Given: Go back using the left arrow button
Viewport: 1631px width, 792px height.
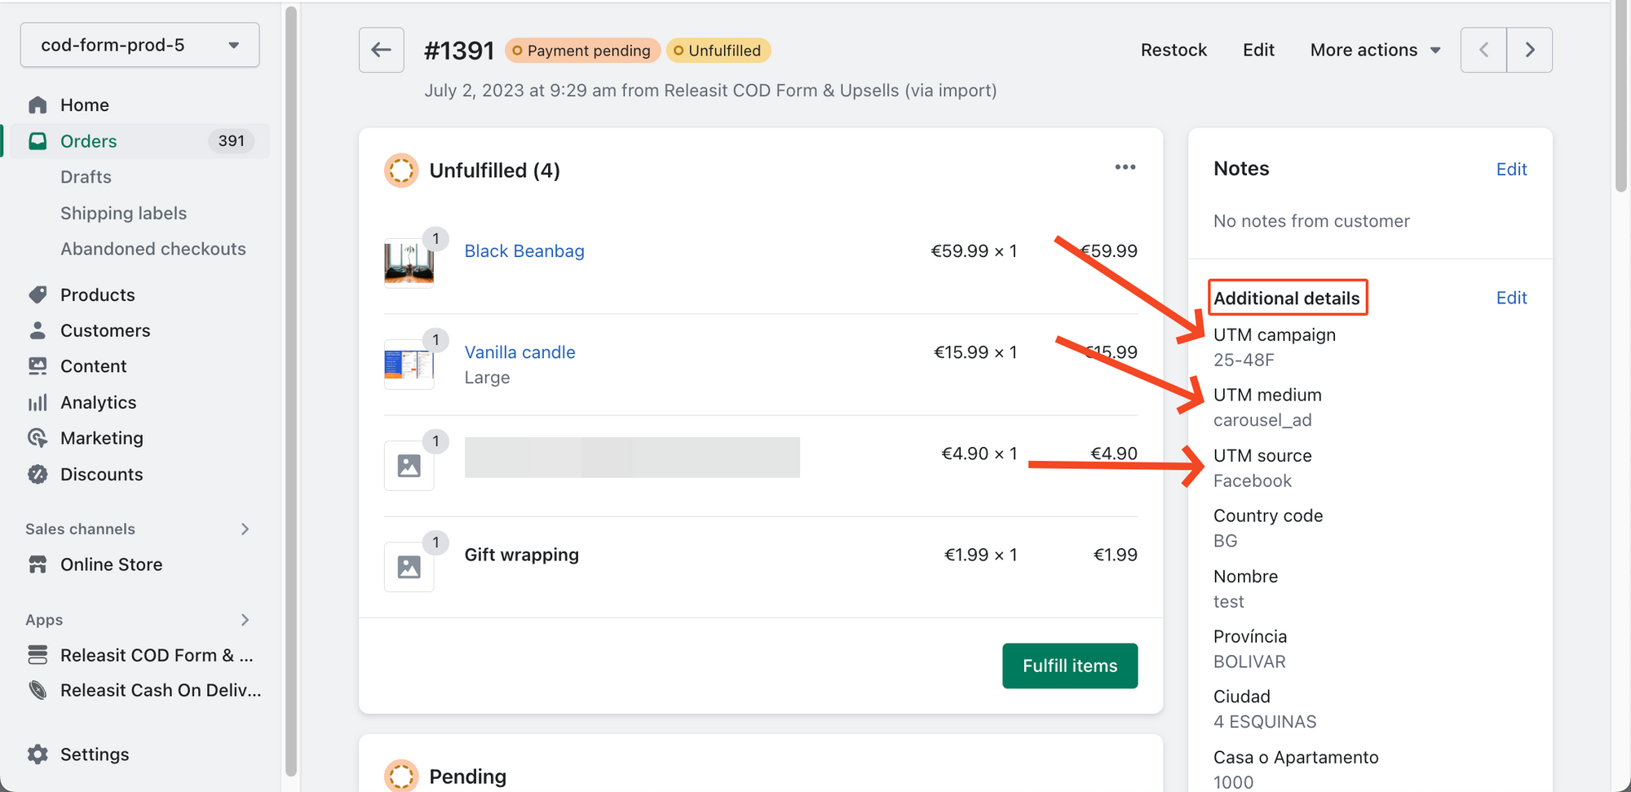Looking at the screenshot, I should [x=382, y=50].
